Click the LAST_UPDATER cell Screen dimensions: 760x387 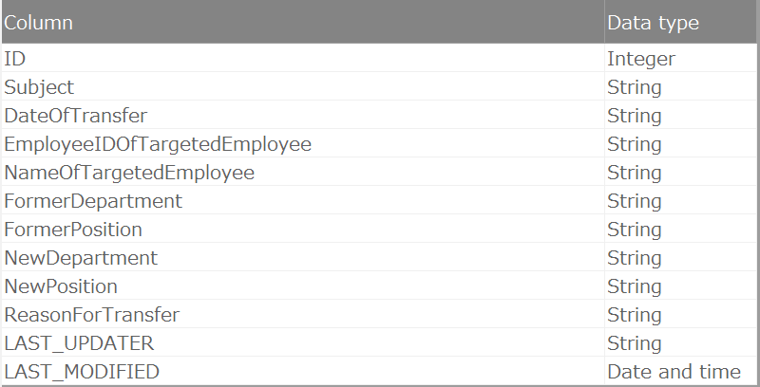[x=79, y=343]
